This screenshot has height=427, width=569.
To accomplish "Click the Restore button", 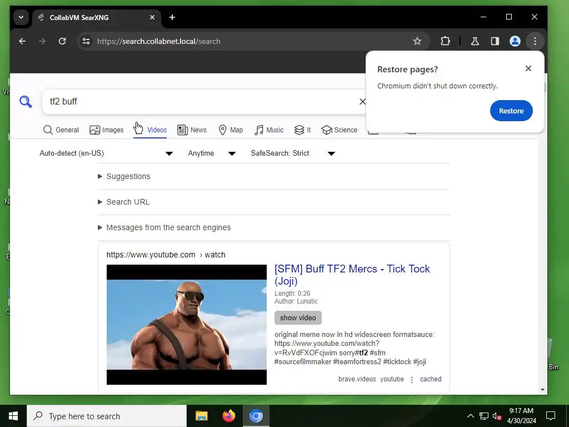I will coord(511,111).
